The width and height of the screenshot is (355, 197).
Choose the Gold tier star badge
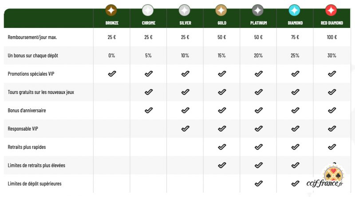click(221, 10)
